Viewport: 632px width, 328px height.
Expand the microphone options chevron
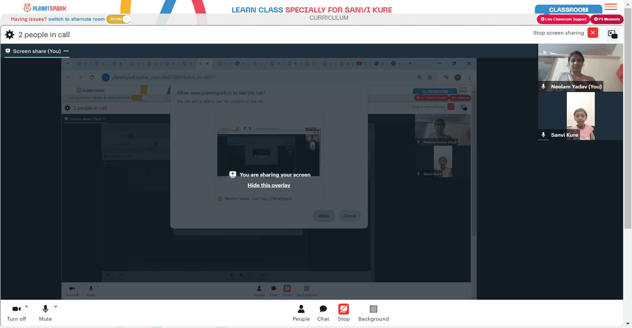click(56, 307)
